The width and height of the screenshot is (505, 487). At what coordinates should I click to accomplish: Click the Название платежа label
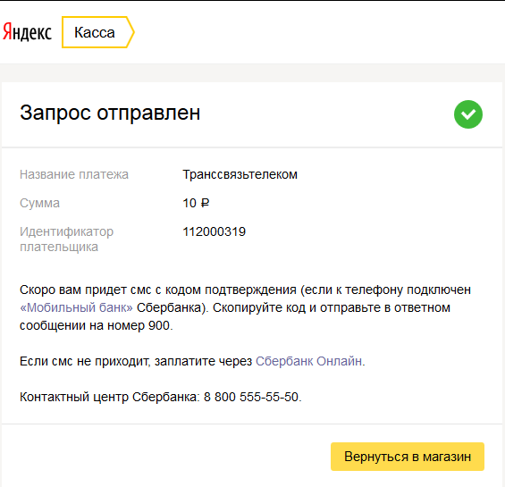(74, 174)
